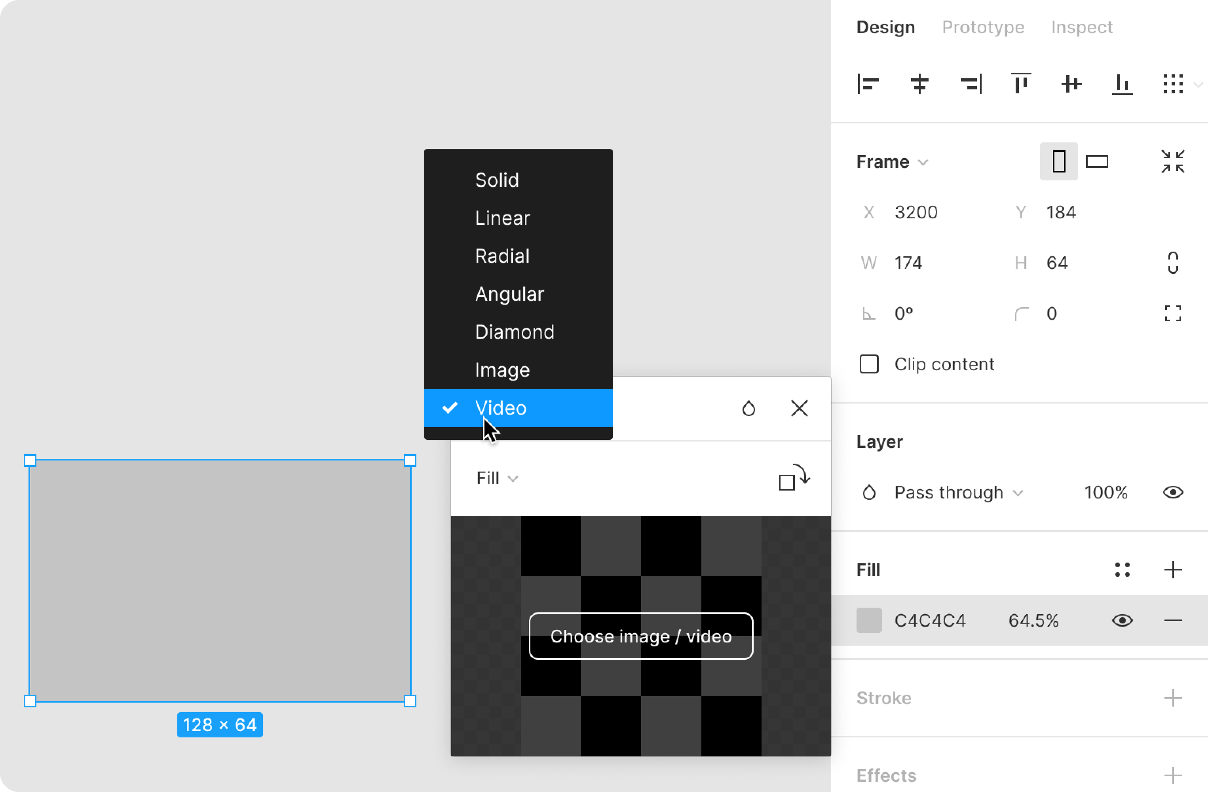This screenshot has width=1208, height=792.
Task: Open the Fill scale mode dropdown in popup
Action: [x=497, y=478]
